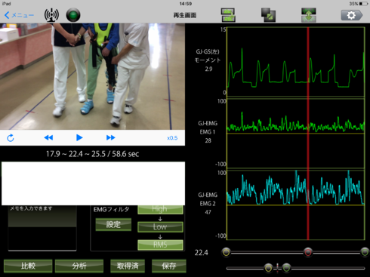The width and height of the screenshot is (370, 277).
Task: Tap the EMGフィルタ label
Action: click(x=111, y=210)
